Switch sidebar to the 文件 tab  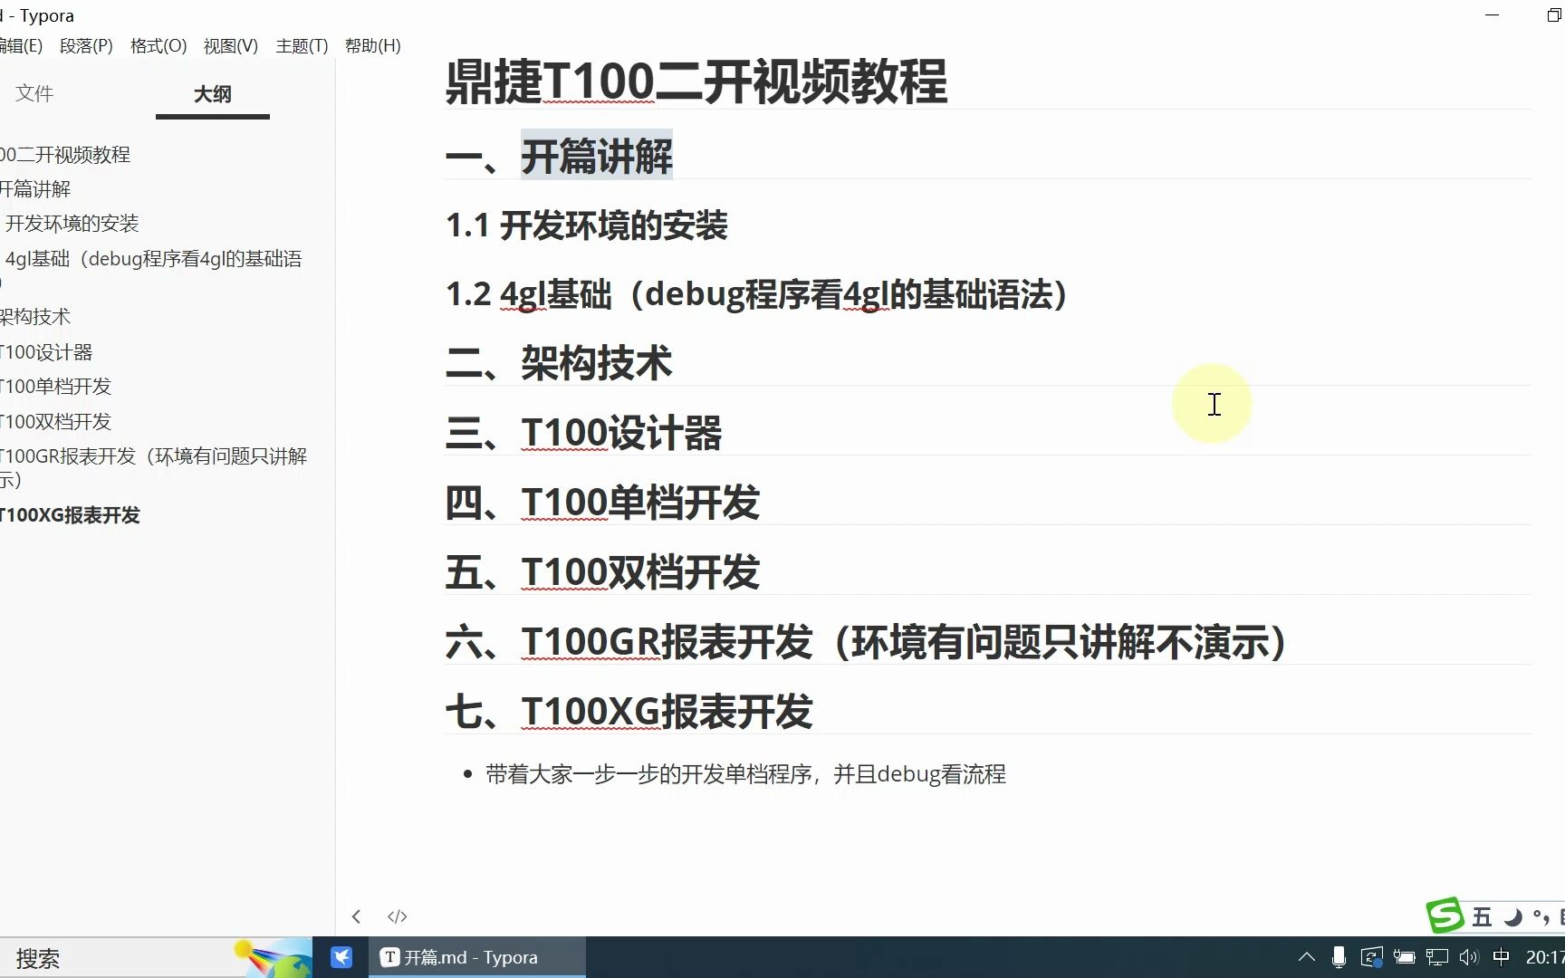[34, 93]
